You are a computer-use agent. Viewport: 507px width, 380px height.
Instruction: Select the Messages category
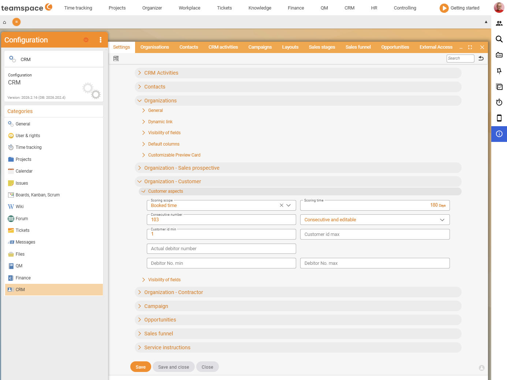[x=54, y=242]
